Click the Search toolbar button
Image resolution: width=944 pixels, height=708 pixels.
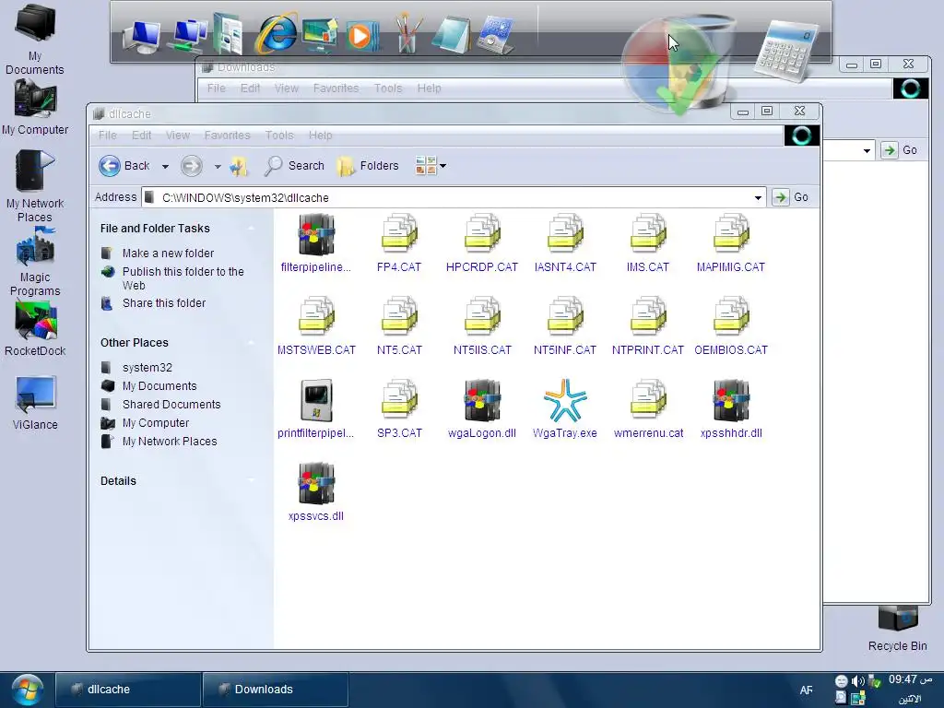pyautogui.click(x=294, y=166)
